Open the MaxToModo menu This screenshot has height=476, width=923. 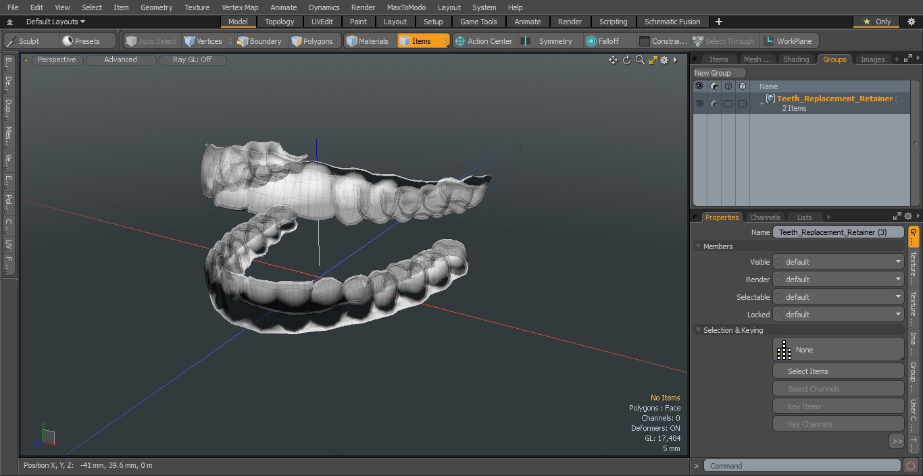(x=406, y=7)
